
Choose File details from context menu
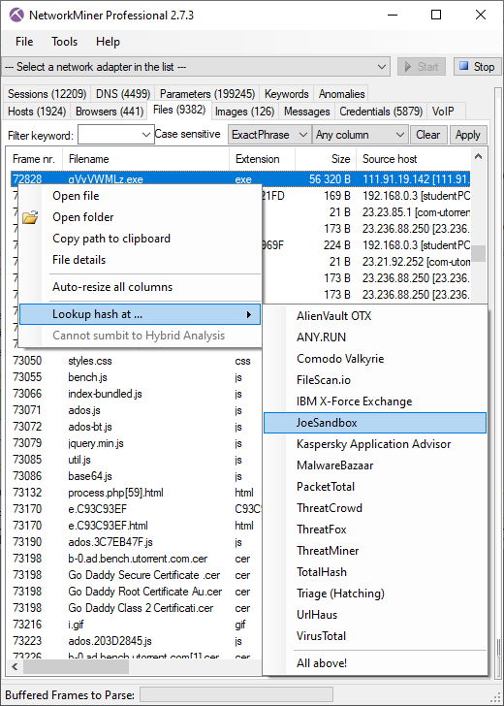[140, 260]
